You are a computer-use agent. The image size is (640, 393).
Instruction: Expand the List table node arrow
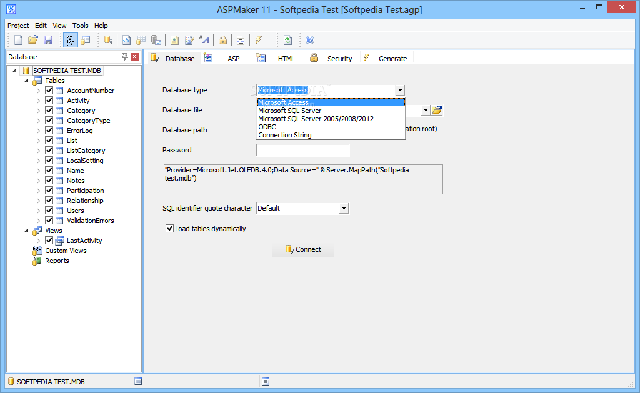[38, 141]
